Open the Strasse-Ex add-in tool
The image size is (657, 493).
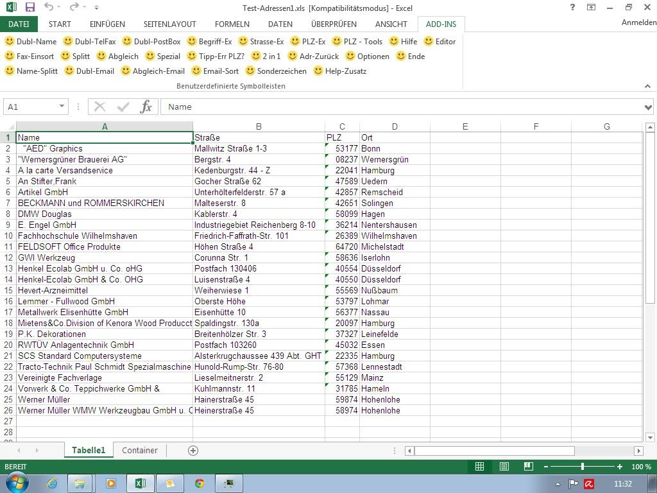tap(260, 42)
